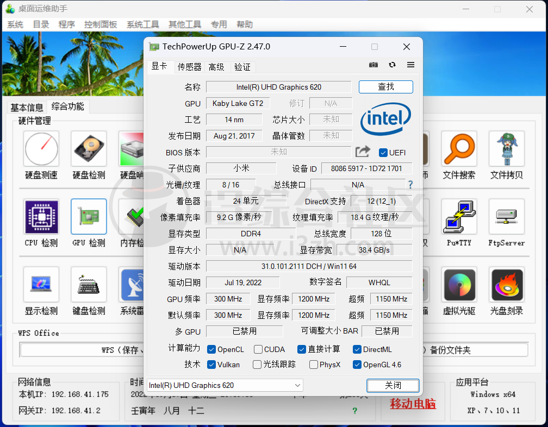This screenshot has width=548, height=427.
Task: Click the 本机IP address 192.168.41.175
Action: tap(80, 394)
